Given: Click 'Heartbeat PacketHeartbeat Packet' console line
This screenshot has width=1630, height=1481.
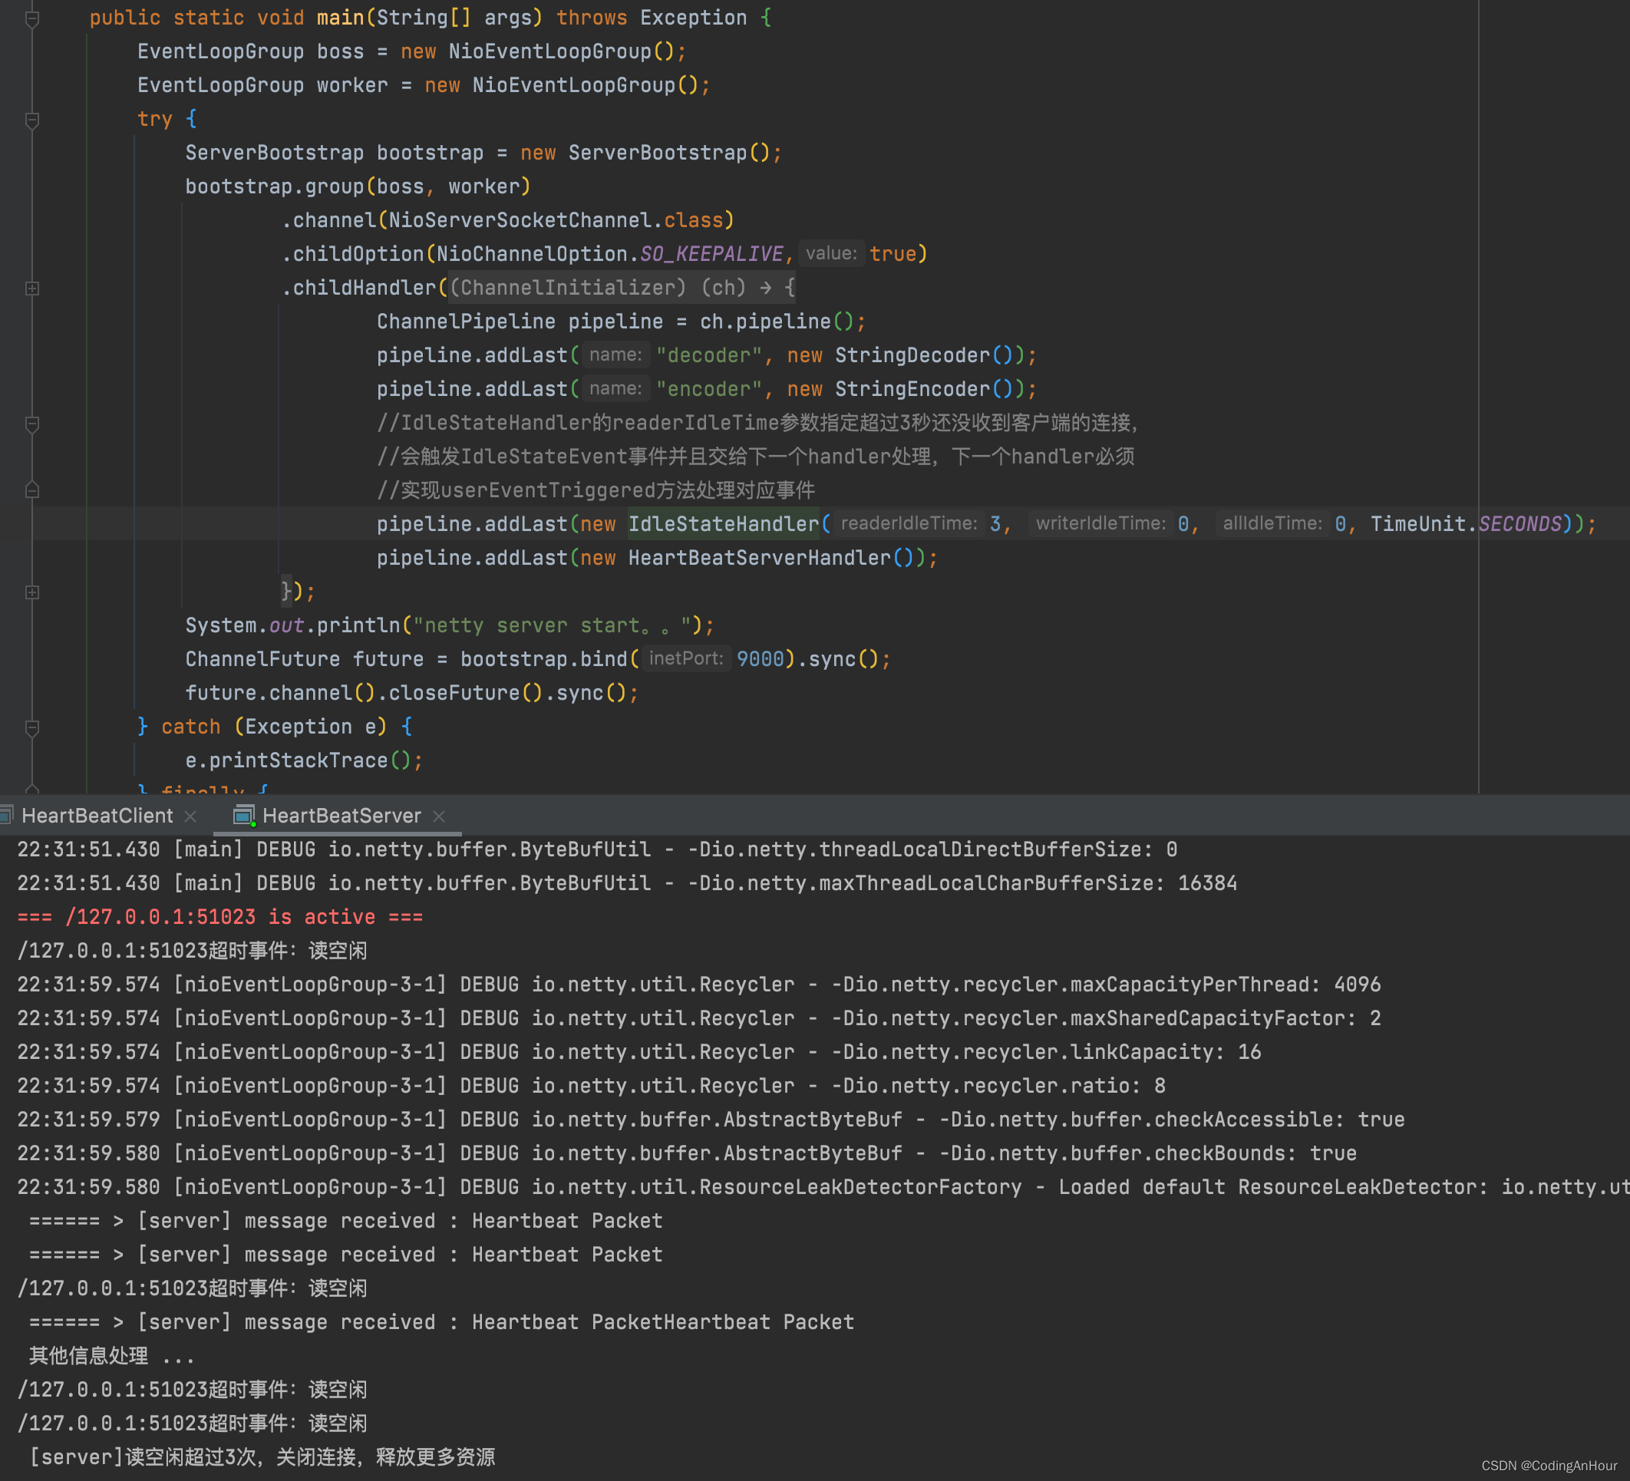Looking at the screenshot, I should click(x=441, y=1323).
